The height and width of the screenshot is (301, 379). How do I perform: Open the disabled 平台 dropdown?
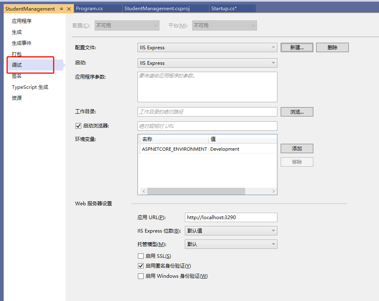224,25
